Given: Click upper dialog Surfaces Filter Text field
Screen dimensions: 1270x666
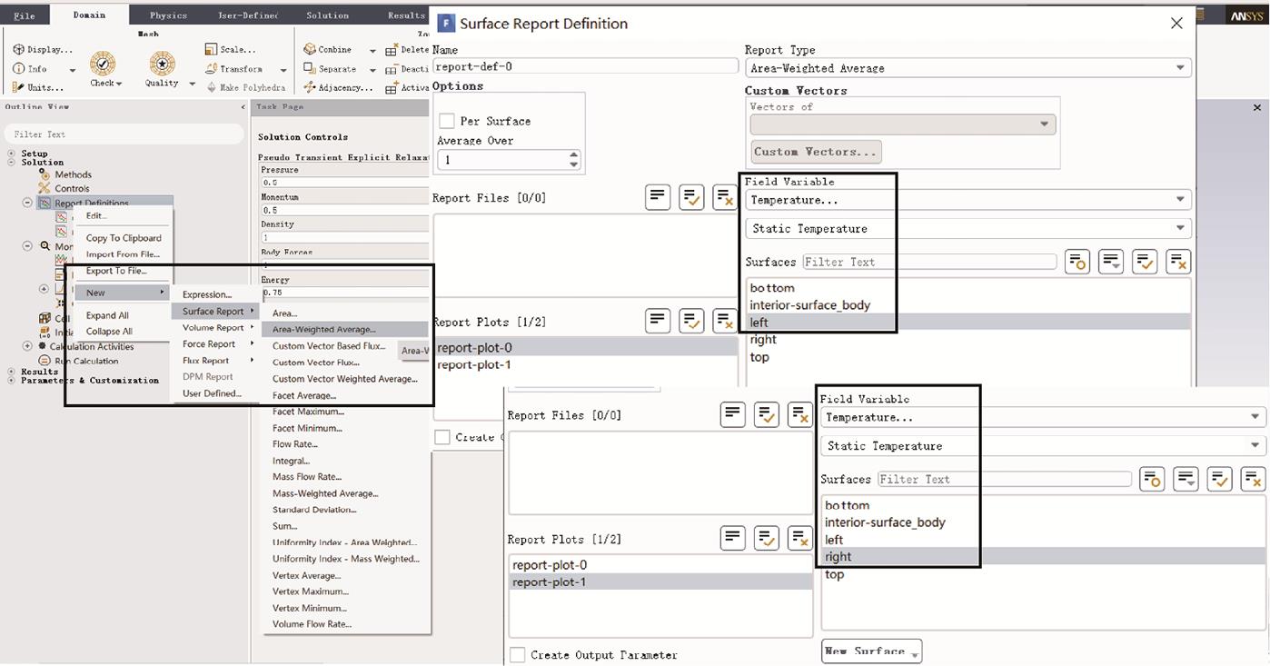Looking at the screenshot, I should [929, 262].
